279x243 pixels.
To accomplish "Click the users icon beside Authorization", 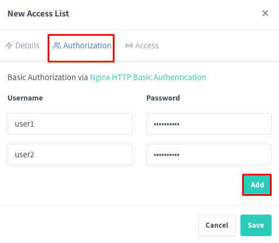I will click(x=57, y=45).
